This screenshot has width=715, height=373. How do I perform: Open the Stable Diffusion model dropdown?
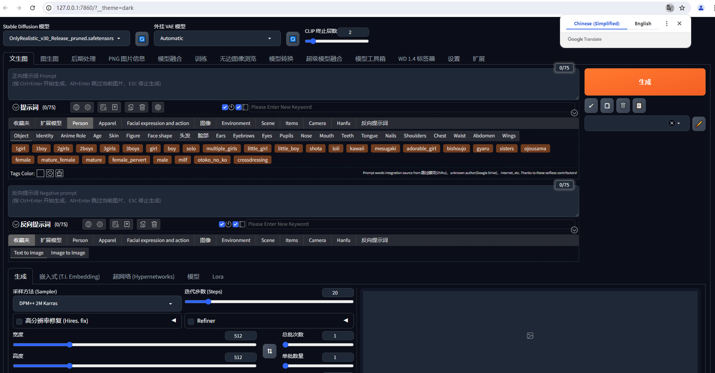tap(67, 39)
